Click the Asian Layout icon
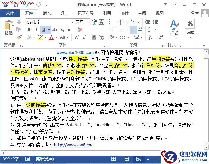 point(137,37)
